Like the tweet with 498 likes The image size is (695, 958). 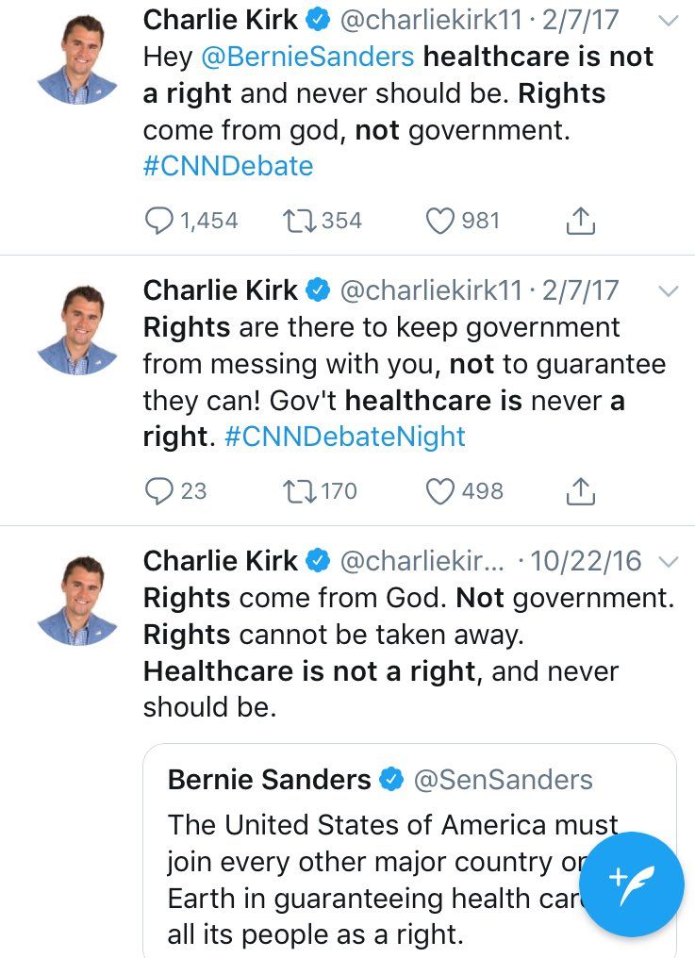tap(439, 491)
